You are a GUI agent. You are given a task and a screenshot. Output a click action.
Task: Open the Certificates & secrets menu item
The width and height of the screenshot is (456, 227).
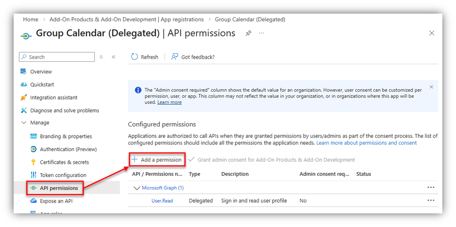tap(64, 162)
